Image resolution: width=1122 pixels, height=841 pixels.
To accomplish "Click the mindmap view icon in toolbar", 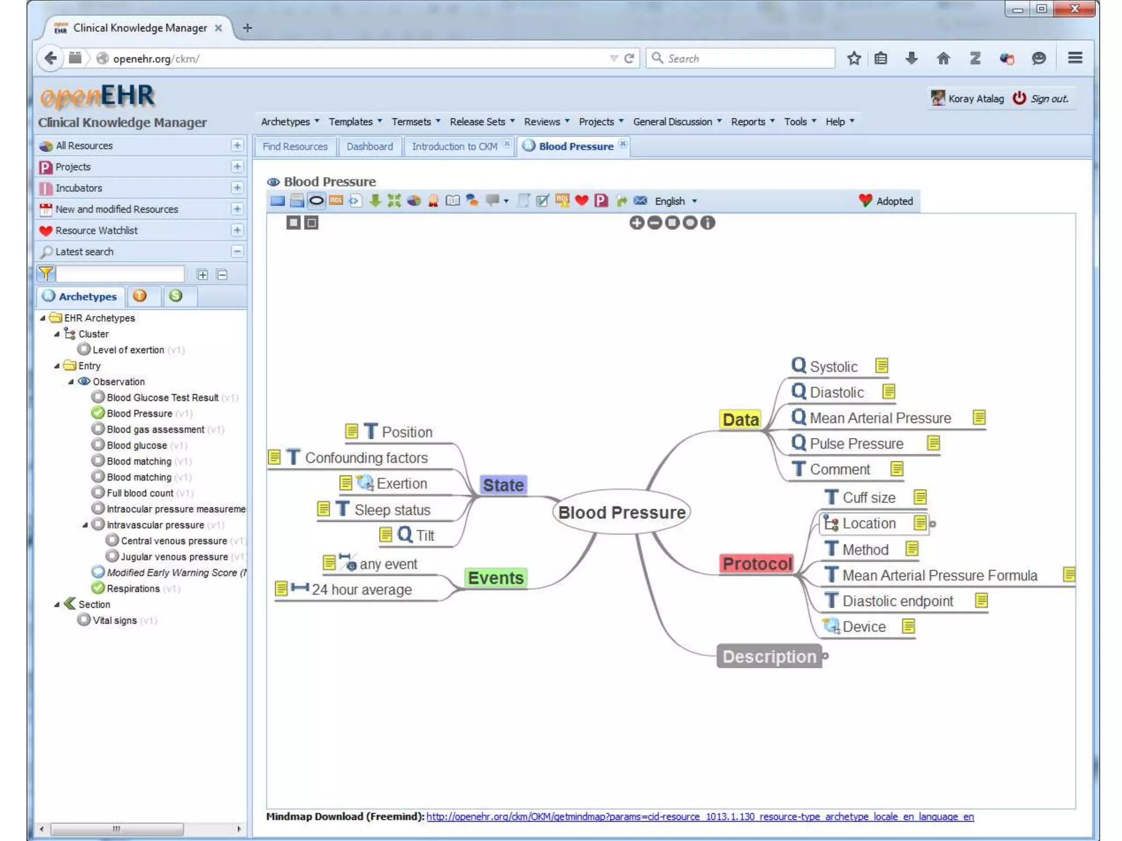I will (316, 201).
